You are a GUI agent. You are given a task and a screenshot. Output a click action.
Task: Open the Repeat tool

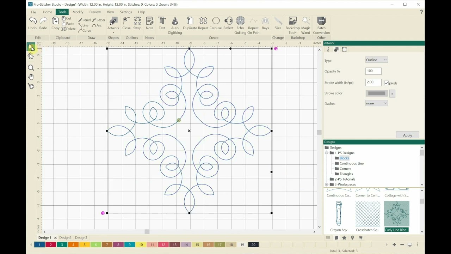click(x=203, y=23)
